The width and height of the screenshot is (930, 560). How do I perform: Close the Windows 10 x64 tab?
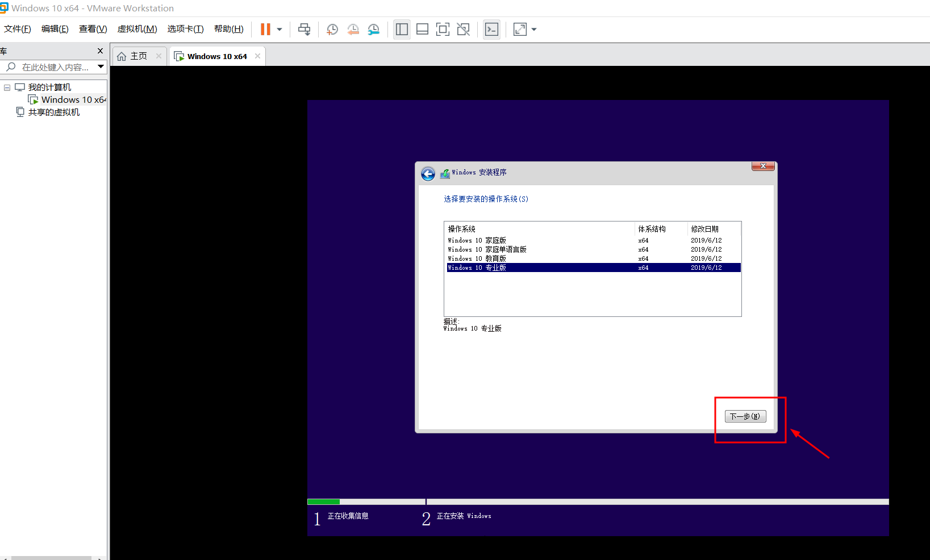257,56
